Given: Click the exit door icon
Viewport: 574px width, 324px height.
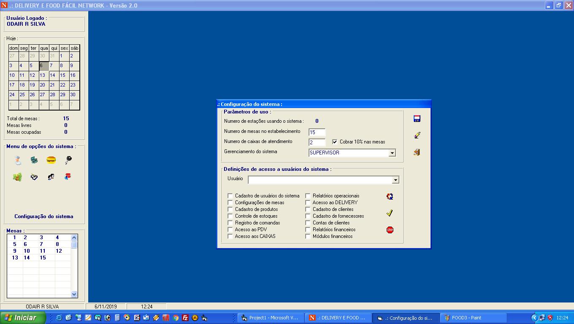Looking at the screenshot, I should [x=417, y=152].
